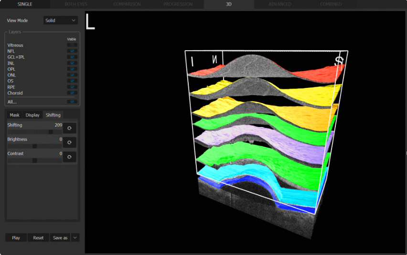Reset the Shifting value

point(70,128)
